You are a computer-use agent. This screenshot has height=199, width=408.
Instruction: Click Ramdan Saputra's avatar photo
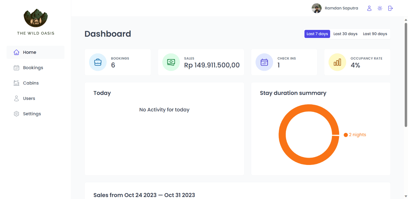[x=317, y=8]
